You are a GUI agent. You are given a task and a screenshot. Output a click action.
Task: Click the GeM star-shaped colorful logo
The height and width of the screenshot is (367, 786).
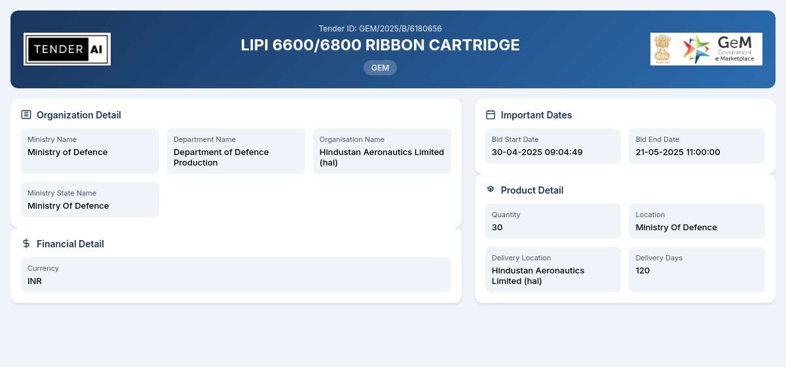pos(696,49)
